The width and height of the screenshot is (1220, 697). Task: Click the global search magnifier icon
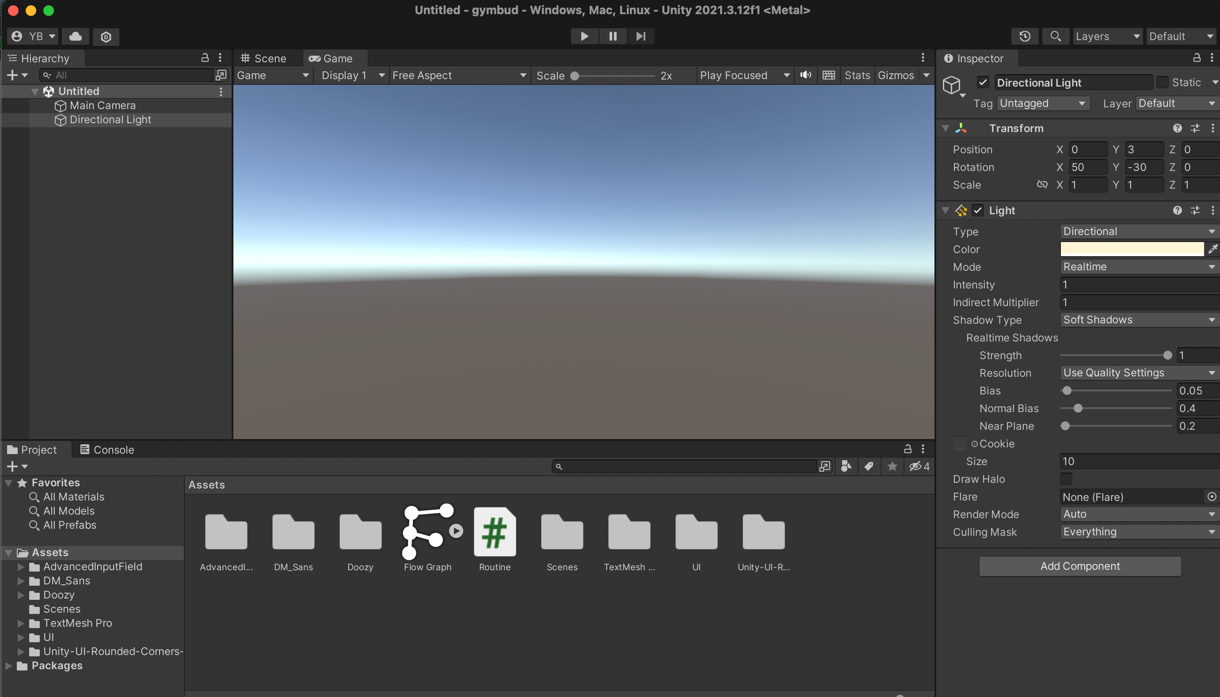[x=1055, y=36]
